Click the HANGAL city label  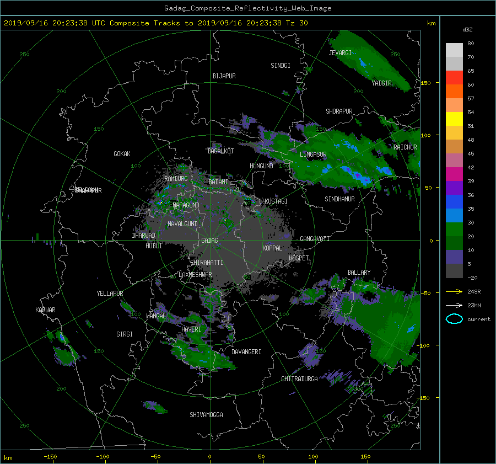(x=155, y=316)
